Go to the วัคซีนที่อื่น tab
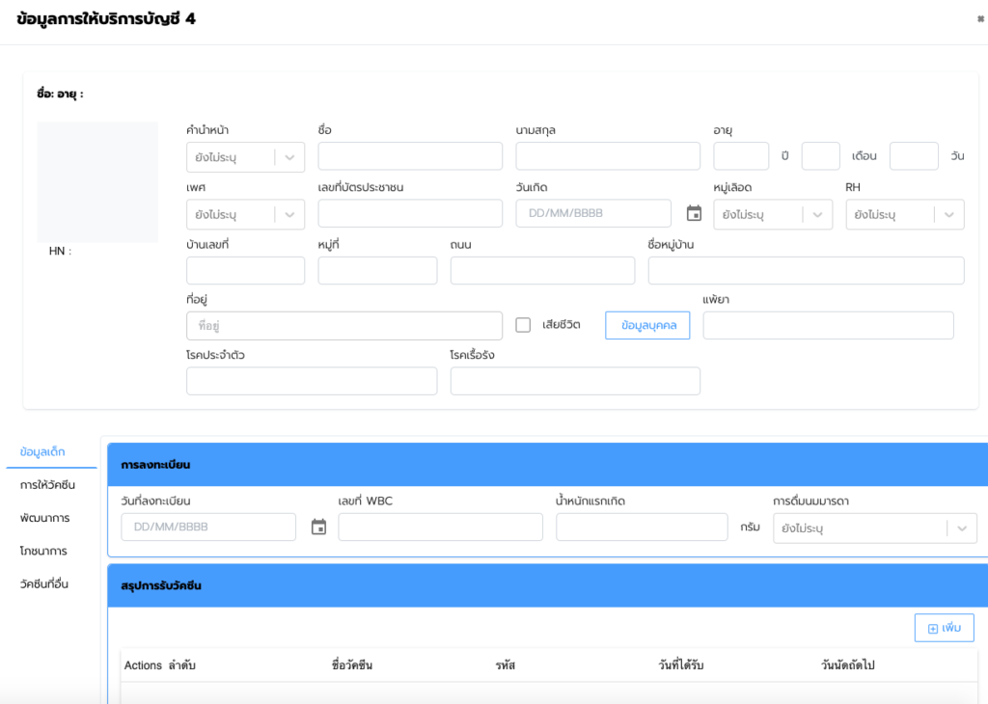The image size is (988, 704). pos(44,583)
